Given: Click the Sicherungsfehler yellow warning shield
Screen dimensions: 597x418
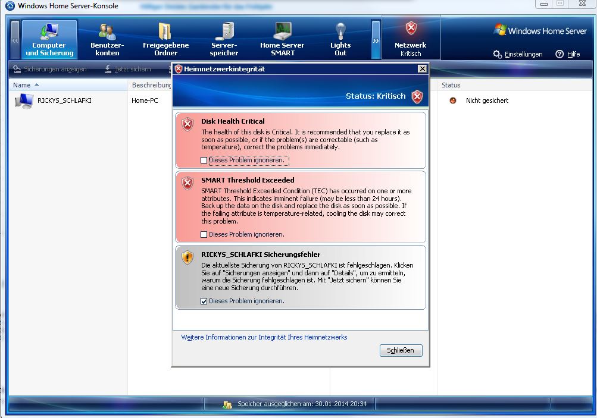Looking at the screenshot, I should click(187, 257).
